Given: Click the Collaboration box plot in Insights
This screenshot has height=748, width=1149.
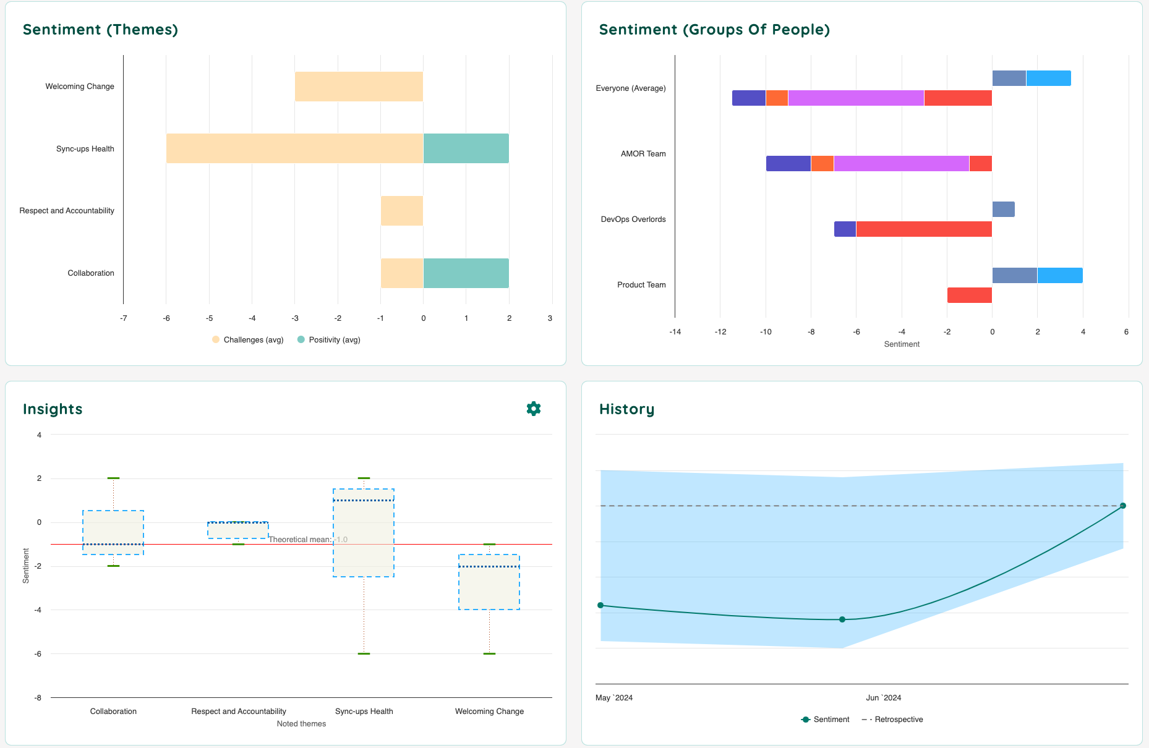Looking at the screenshot, I should [113, 532].
